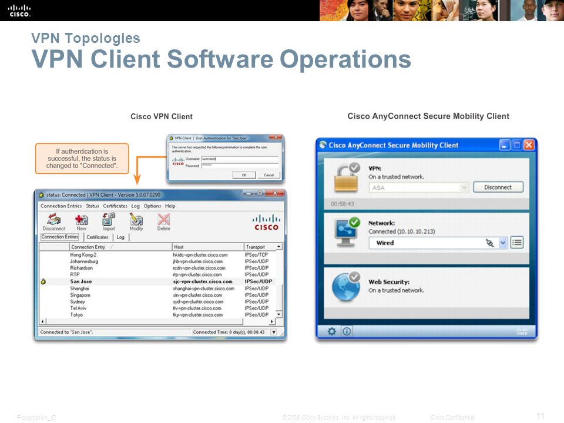Screen dimensions: 564x423
Task: Click the Cisco logo in the VPN Client toolbar
Action: pos(266,222)
